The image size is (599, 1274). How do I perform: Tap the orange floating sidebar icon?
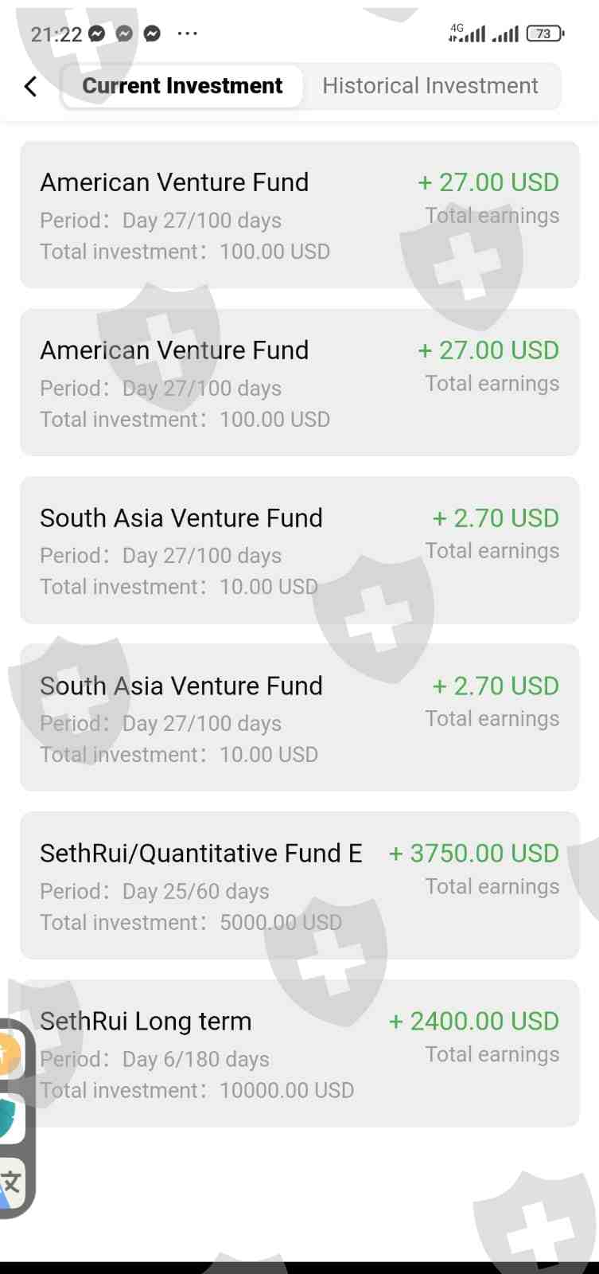pos(8,1055)
